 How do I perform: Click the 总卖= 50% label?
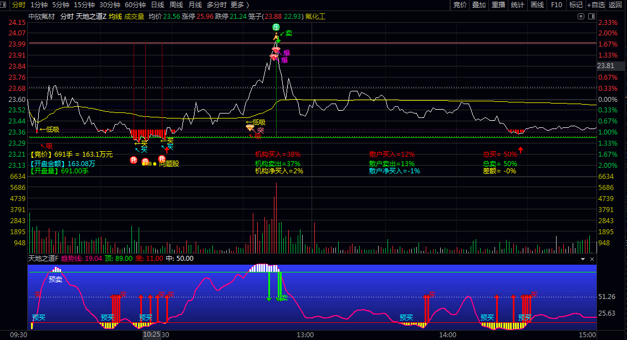(x=500, y=163)
